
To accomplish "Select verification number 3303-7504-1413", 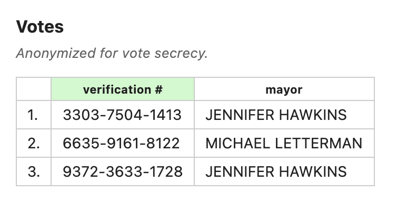I will point(122,115).
